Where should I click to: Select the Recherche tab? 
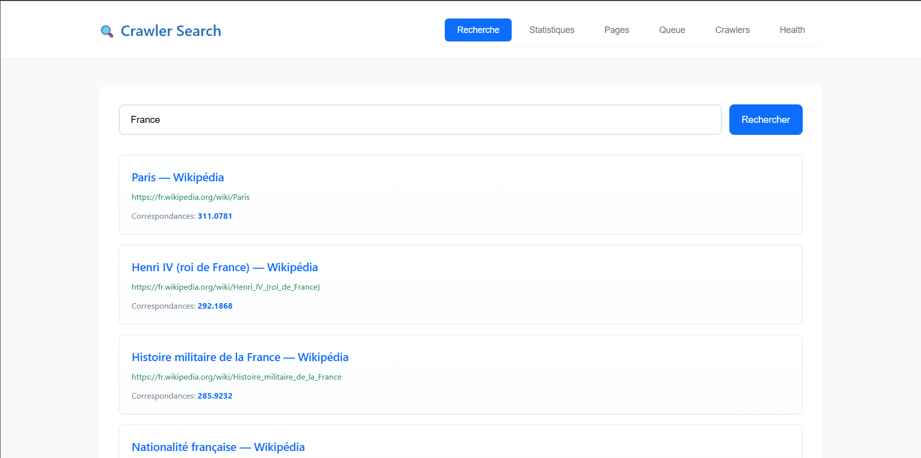[x=478, y=30]
